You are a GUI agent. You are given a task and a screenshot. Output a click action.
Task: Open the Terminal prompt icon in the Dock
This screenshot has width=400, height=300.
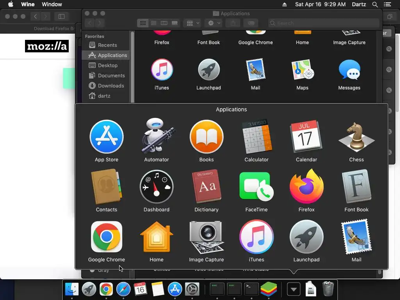[x=252, y=289]
